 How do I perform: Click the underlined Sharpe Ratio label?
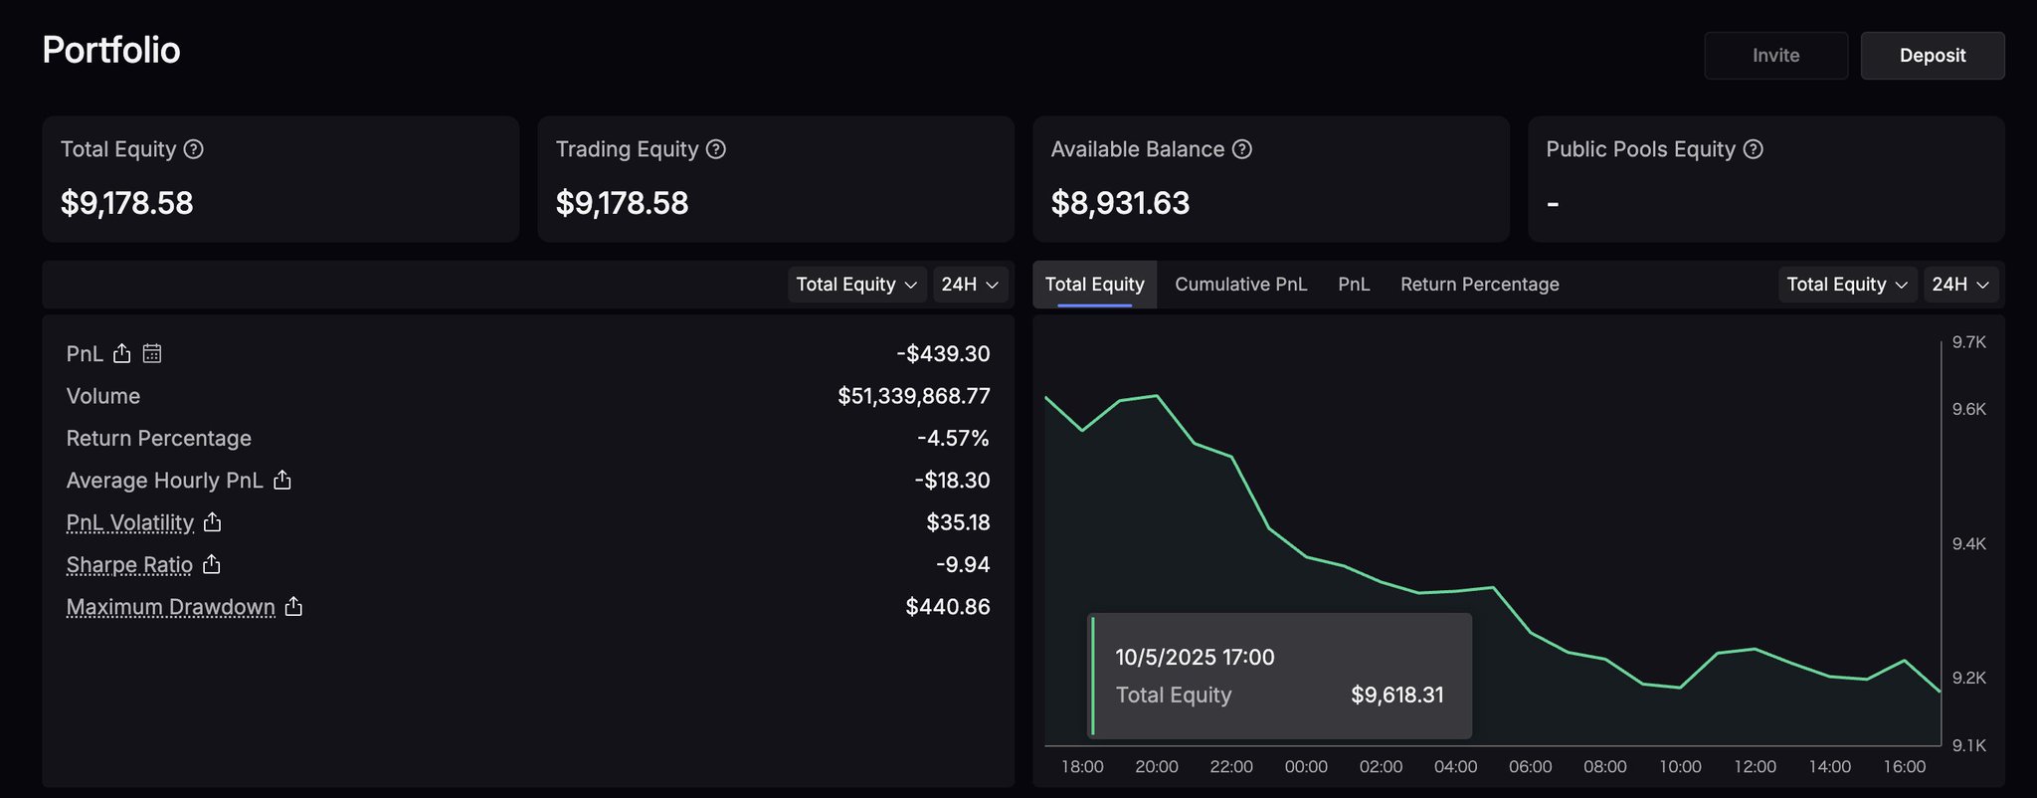129,565
